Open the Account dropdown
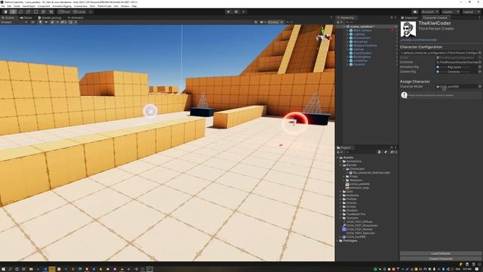The height and width of the screenshot is (272, 483). (x=429, y=12)
